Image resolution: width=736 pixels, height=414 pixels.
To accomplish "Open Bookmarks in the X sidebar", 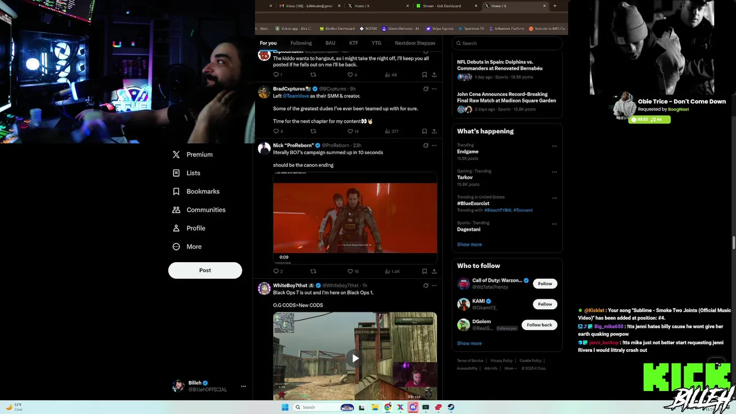I will click(196, 191).
